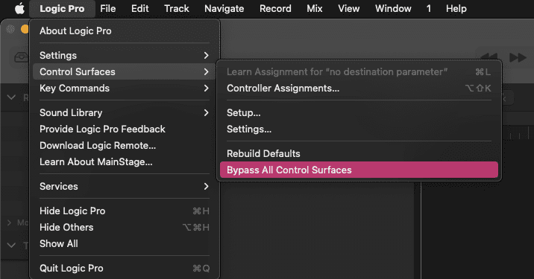The width and height of the screenshot is (534, 279).
Task: Collapse the region inspector disclosure chevron
Action: (x=11, y=97)
